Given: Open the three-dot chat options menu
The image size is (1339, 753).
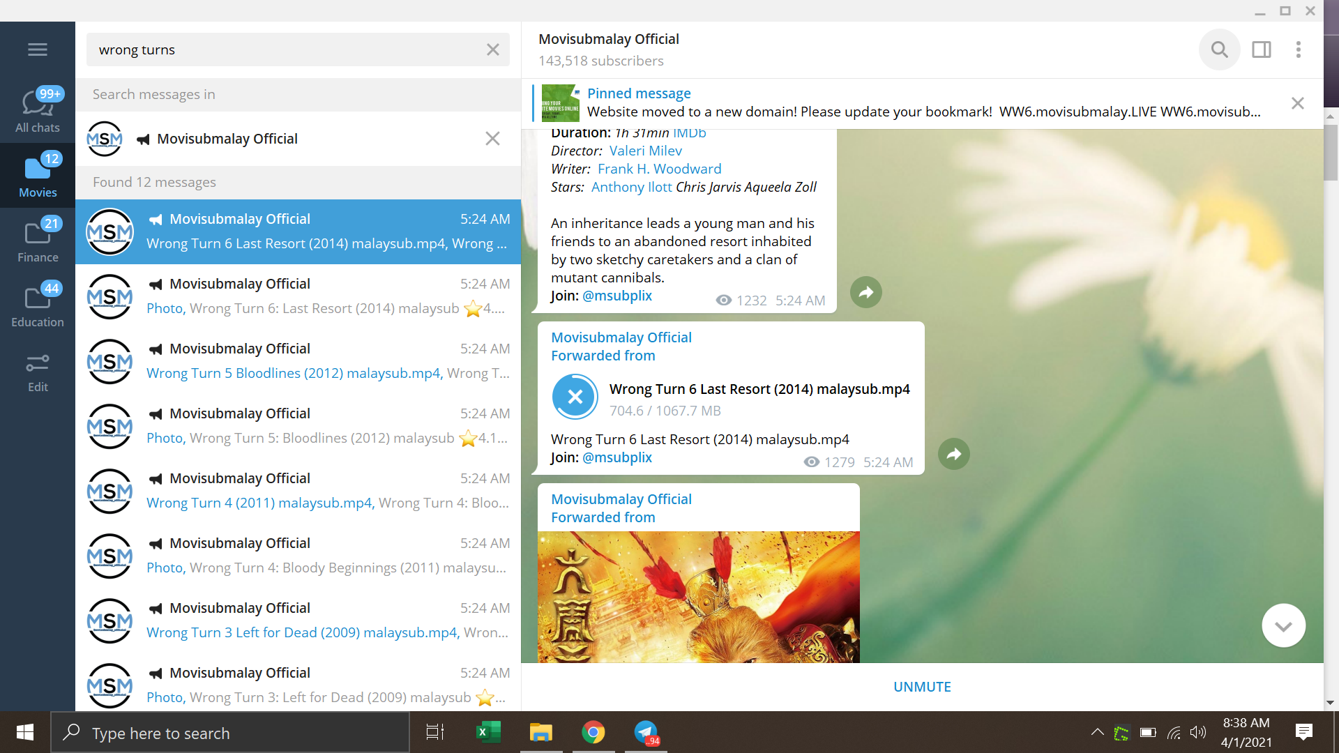Looking at the screenshot, I should (1299, 50).
